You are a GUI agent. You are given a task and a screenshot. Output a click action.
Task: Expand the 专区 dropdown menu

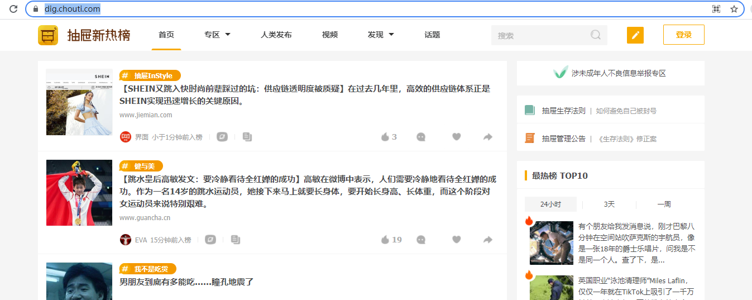217,35
